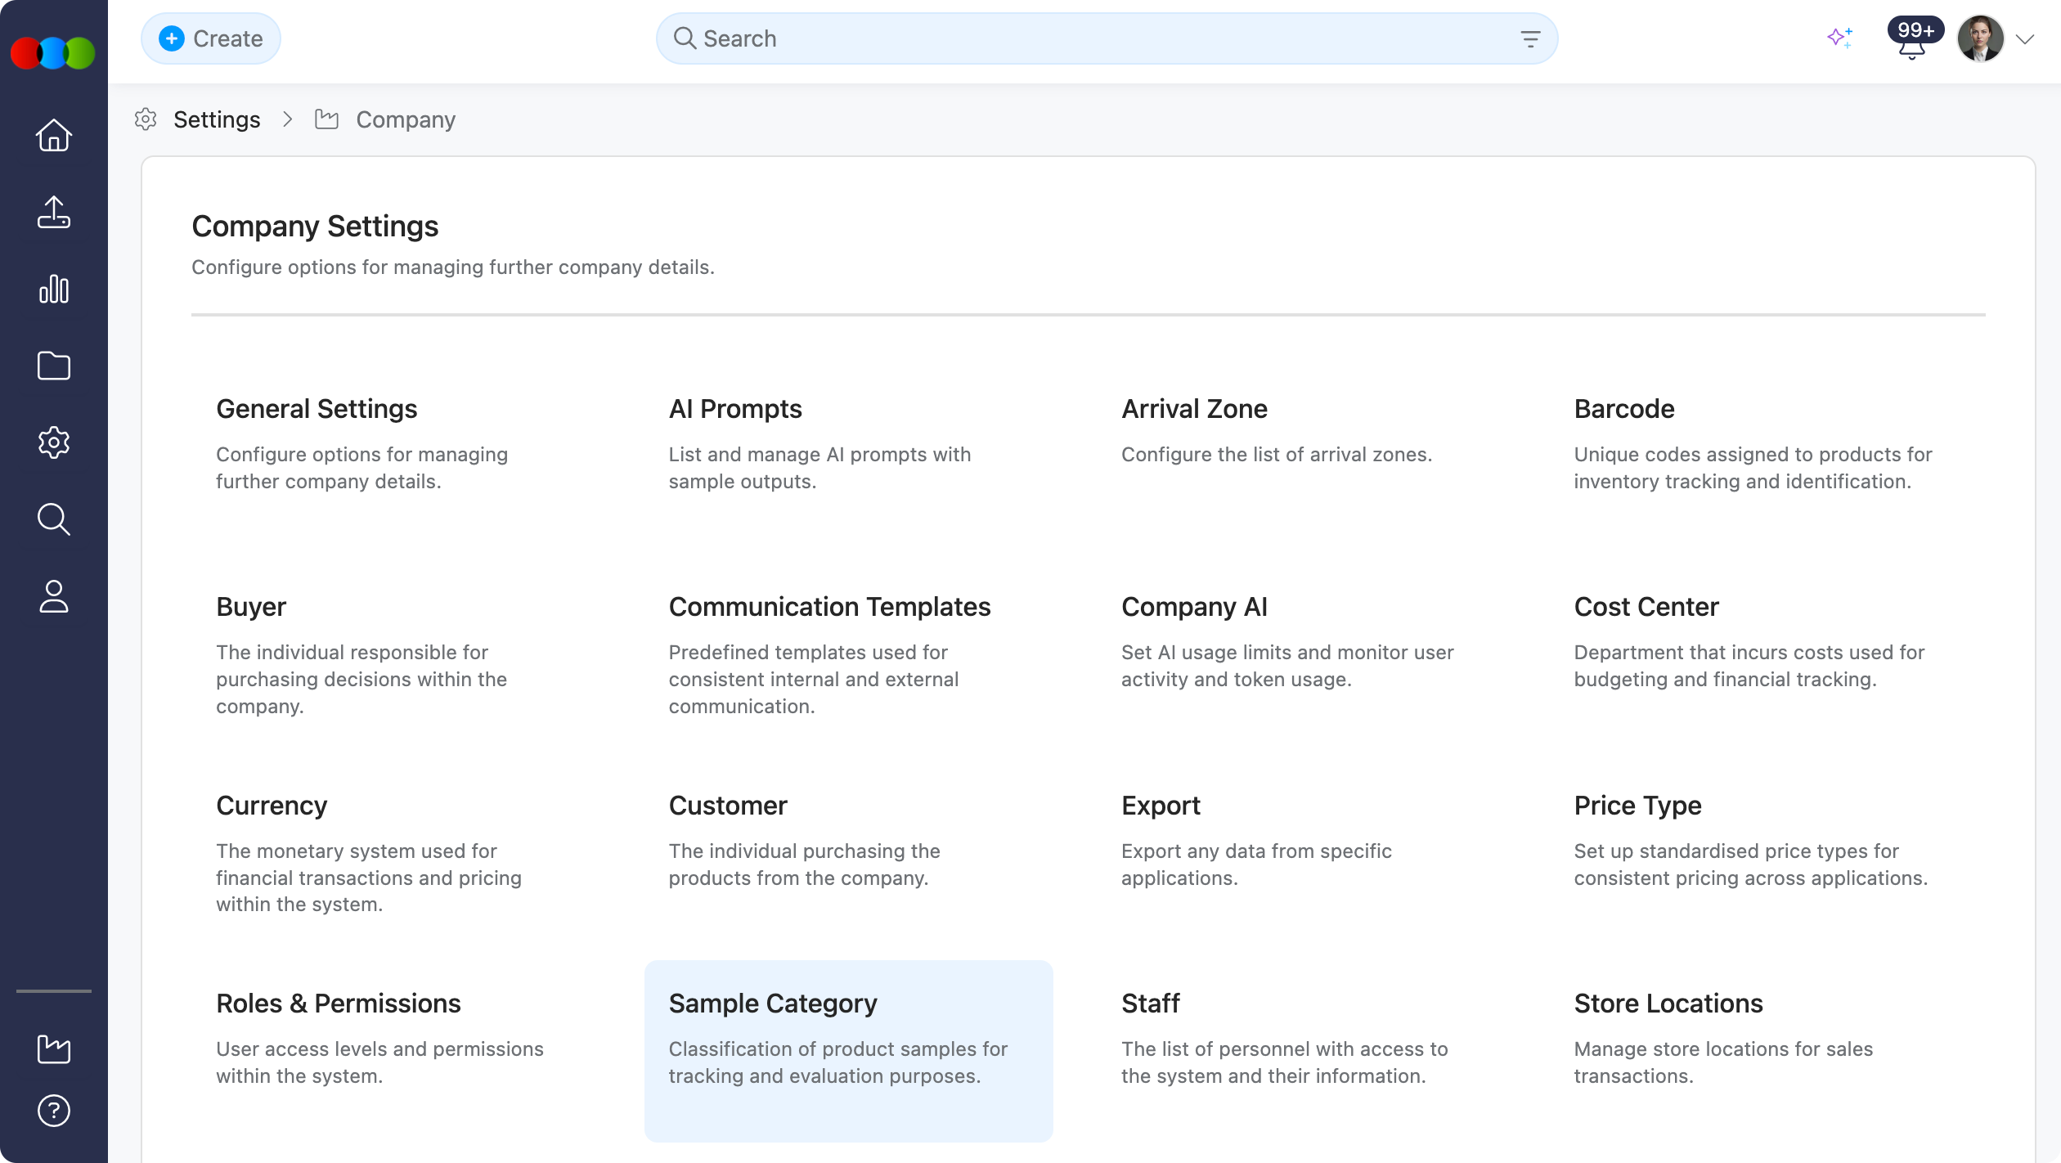Screen dimensions: 2061x1163
Task: Open search filter options icon
Action: (1530, 38)
